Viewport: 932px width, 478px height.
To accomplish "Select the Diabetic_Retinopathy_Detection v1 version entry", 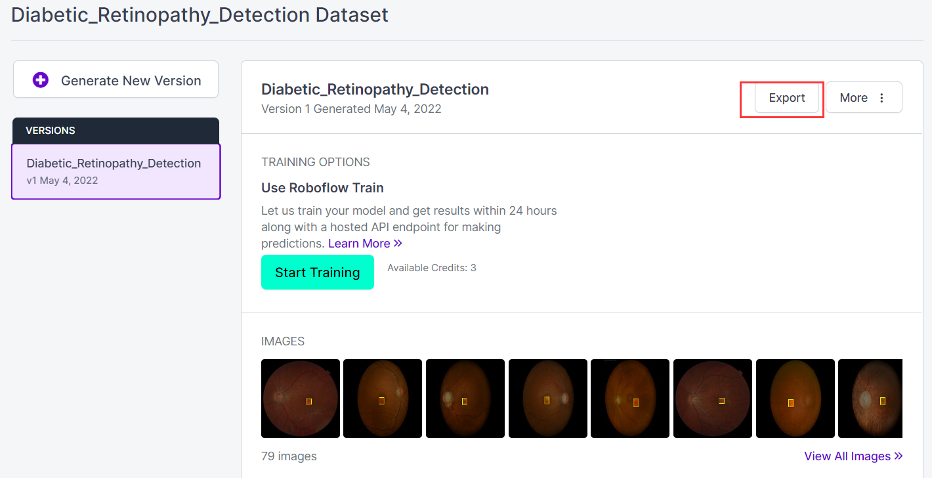I will click(x=116, y=171).
